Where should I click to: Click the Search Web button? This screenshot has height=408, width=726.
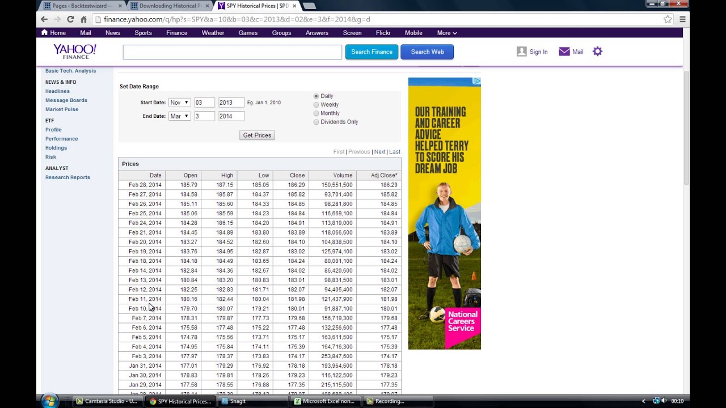pyautogui.click(x=427, y=52)
